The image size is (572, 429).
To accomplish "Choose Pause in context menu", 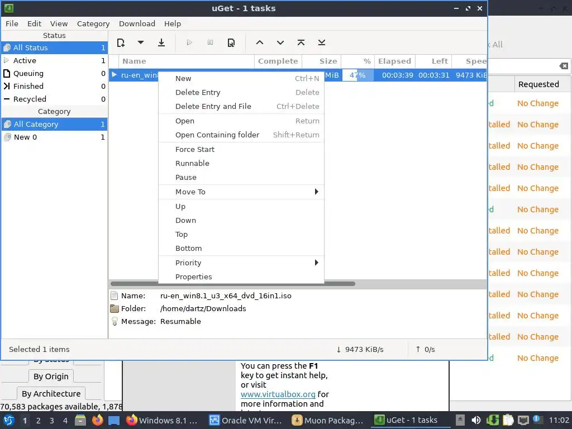I will [241, 177].
